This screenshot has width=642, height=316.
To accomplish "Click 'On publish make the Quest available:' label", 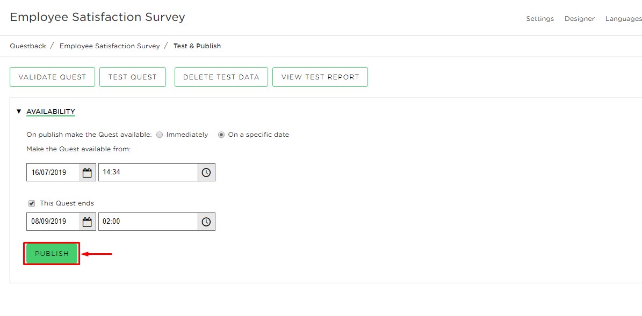I will click(x=89, y=135).
